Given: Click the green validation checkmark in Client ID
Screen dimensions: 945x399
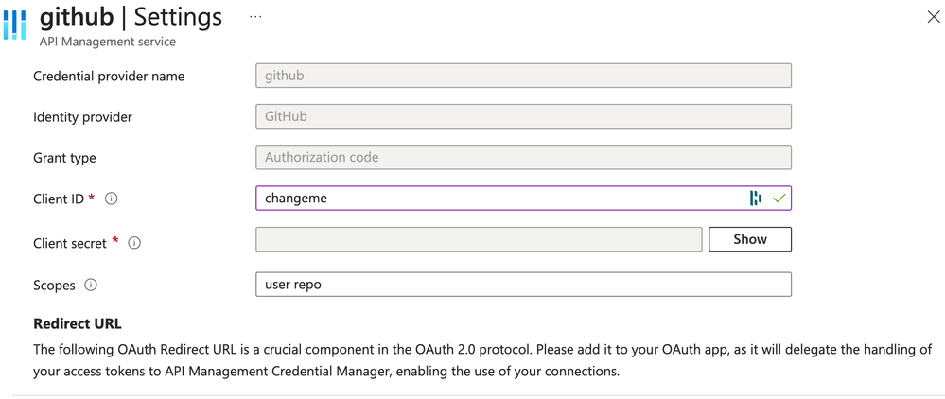Looking at the screenshot, I should click(x=779, y=198).
